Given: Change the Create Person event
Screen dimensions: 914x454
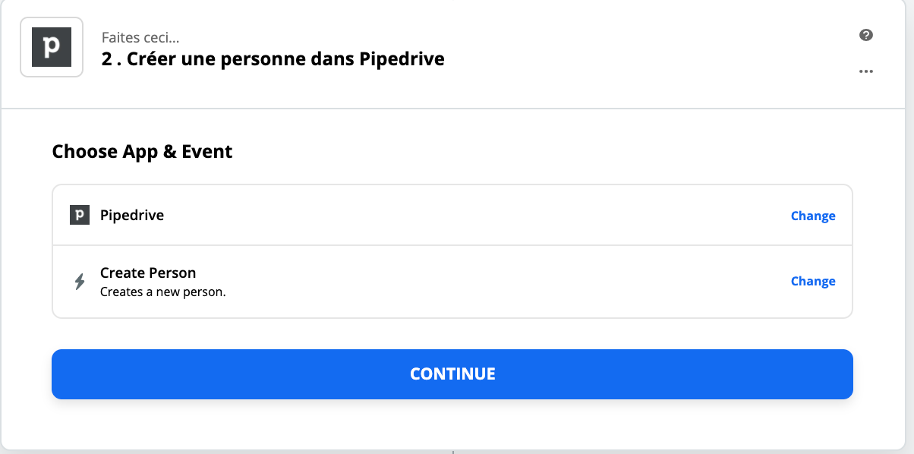Looking at the screenshot, I should pos(813,281).
